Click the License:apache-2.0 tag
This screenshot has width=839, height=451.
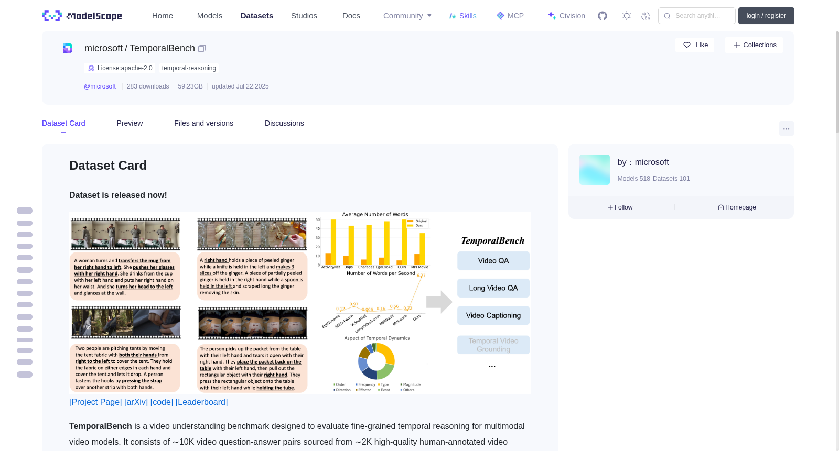click(120, 68)
